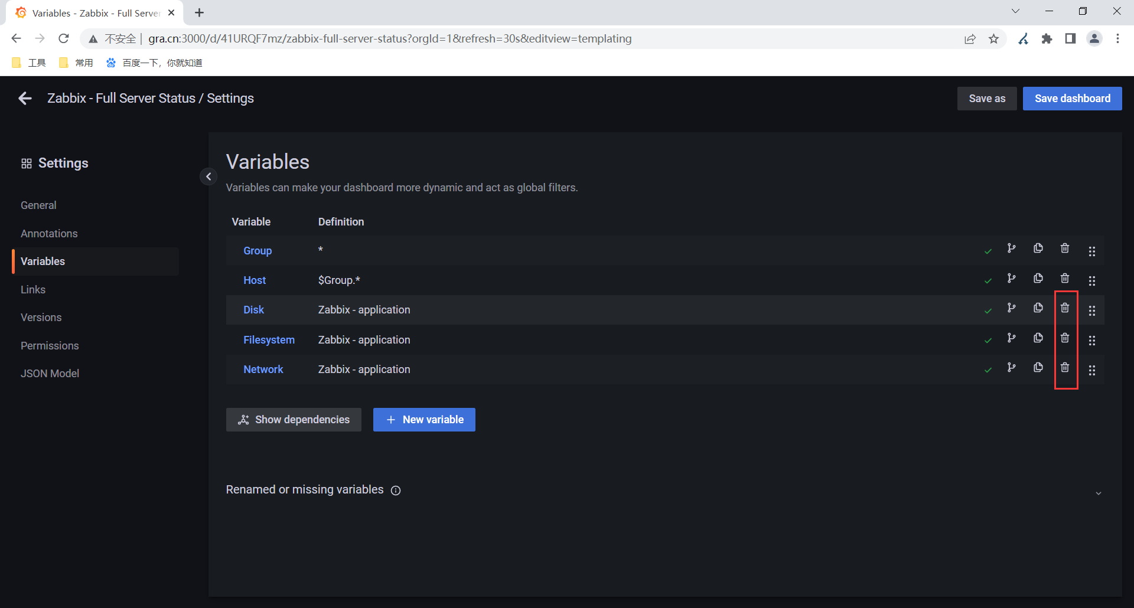Click the browser address bar URL
Image resolution: width=1134 pixels, height=608 pixels.
point(390,39)
